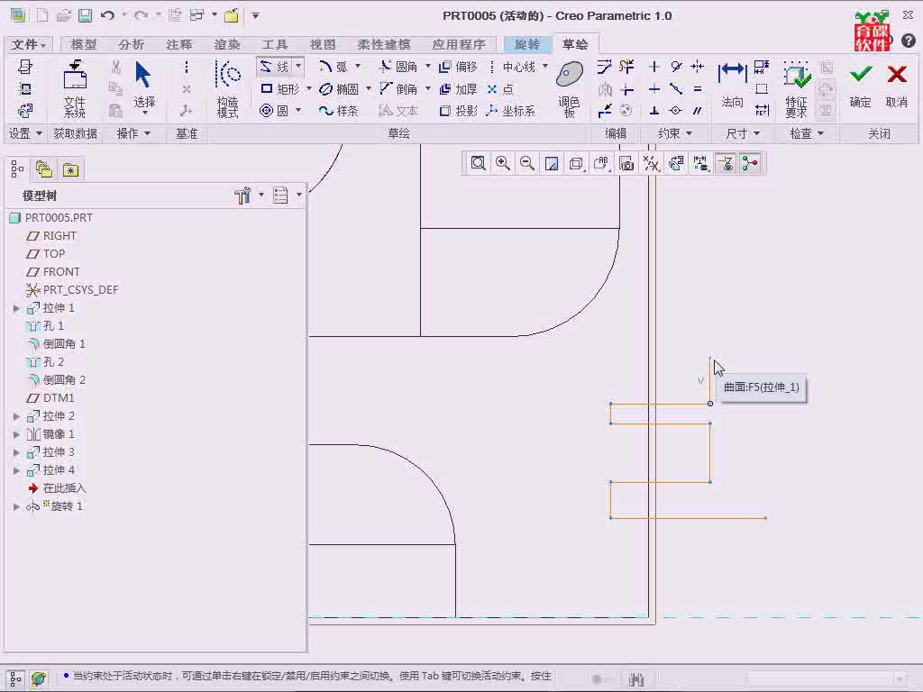Open the Palette tool
This screenshot has height=692, width=923.
coord(570,88)
